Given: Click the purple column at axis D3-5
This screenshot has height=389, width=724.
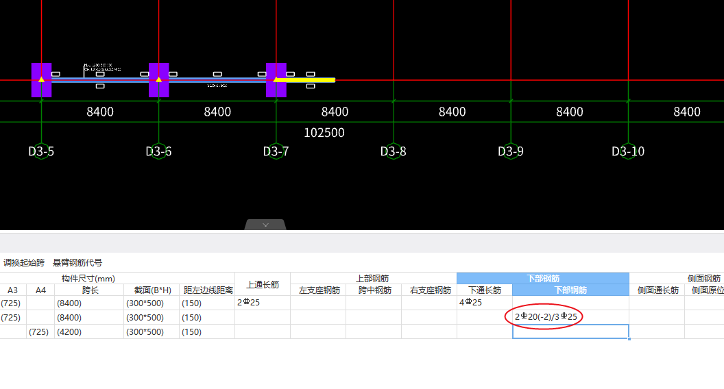Looking at the screenshot, I should point(42,80).
